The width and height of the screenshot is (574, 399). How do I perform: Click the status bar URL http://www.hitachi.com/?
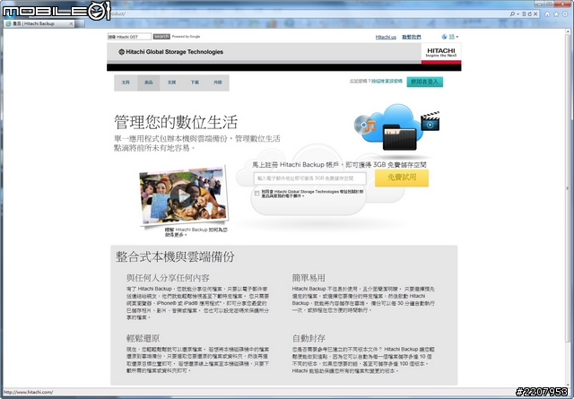[28, 392]
